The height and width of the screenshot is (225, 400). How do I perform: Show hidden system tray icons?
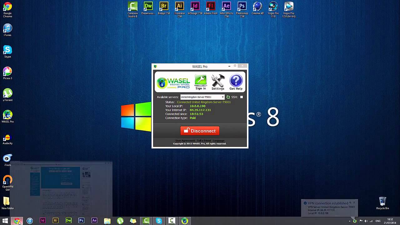pos(350,221)
